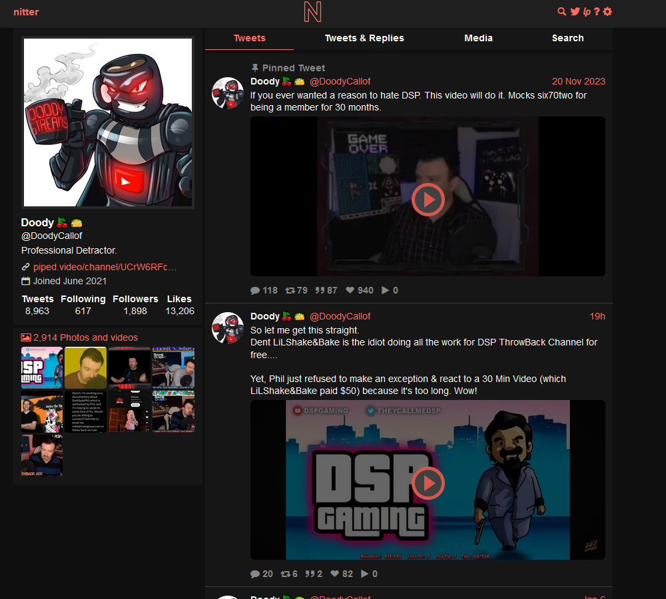Open the text screenshot gallery thumbnail
Image resolution: width=666 pixels, height=599 pixels.
(x=85, y=411)
